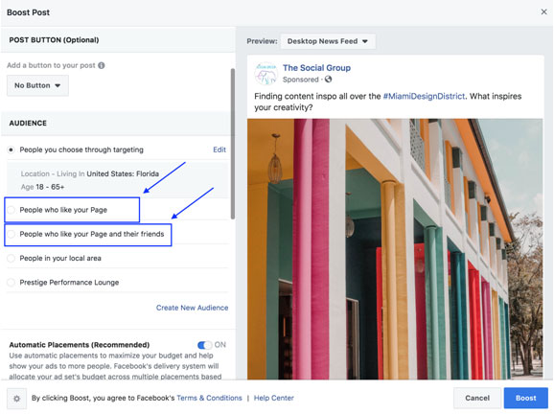Click Create New Audience link
The width and height of the screenshot is (554, 414).
pyautogui.click(x=193, y=308)
